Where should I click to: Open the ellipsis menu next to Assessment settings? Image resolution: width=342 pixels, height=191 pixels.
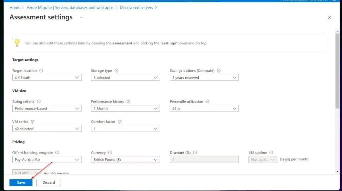tap(81, 17)
